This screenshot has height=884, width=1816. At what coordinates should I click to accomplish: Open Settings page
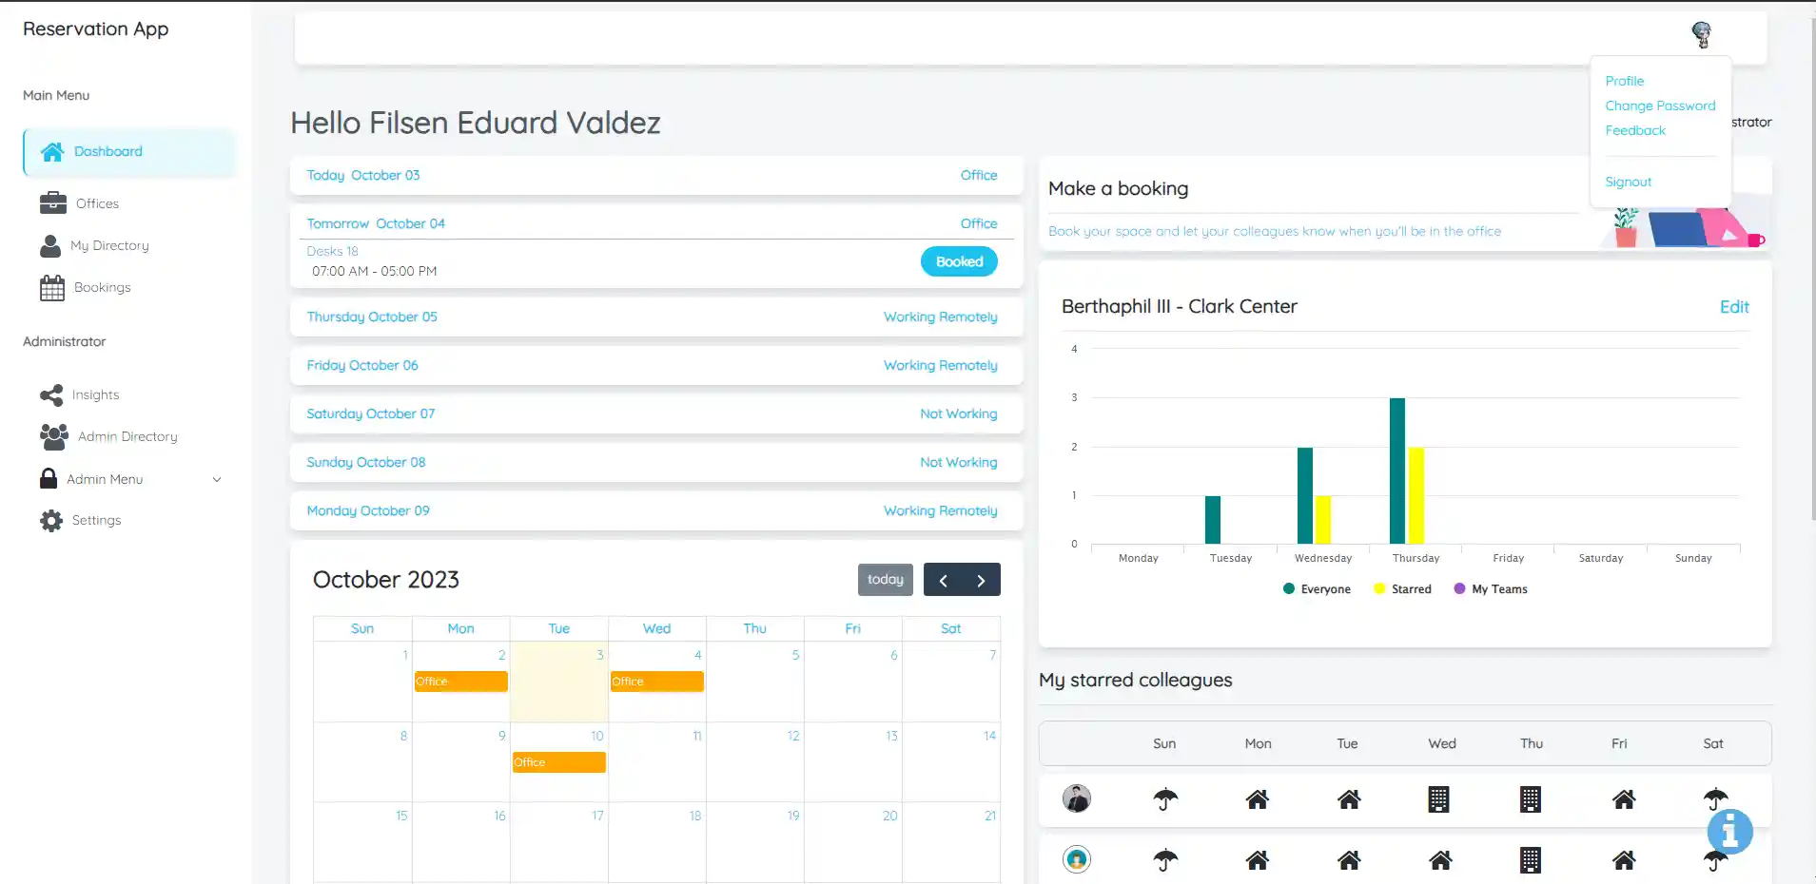coord(96,520)
